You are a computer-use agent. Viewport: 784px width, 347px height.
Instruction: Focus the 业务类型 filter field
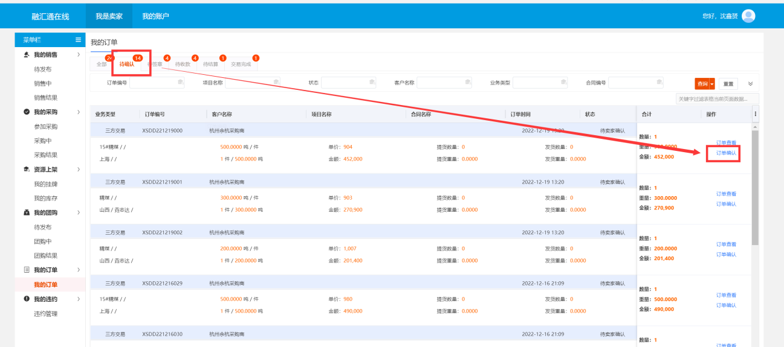pos(540,83)
